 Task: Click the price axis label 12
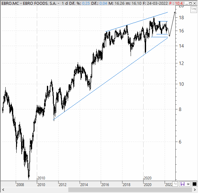[x=181, y=63]
